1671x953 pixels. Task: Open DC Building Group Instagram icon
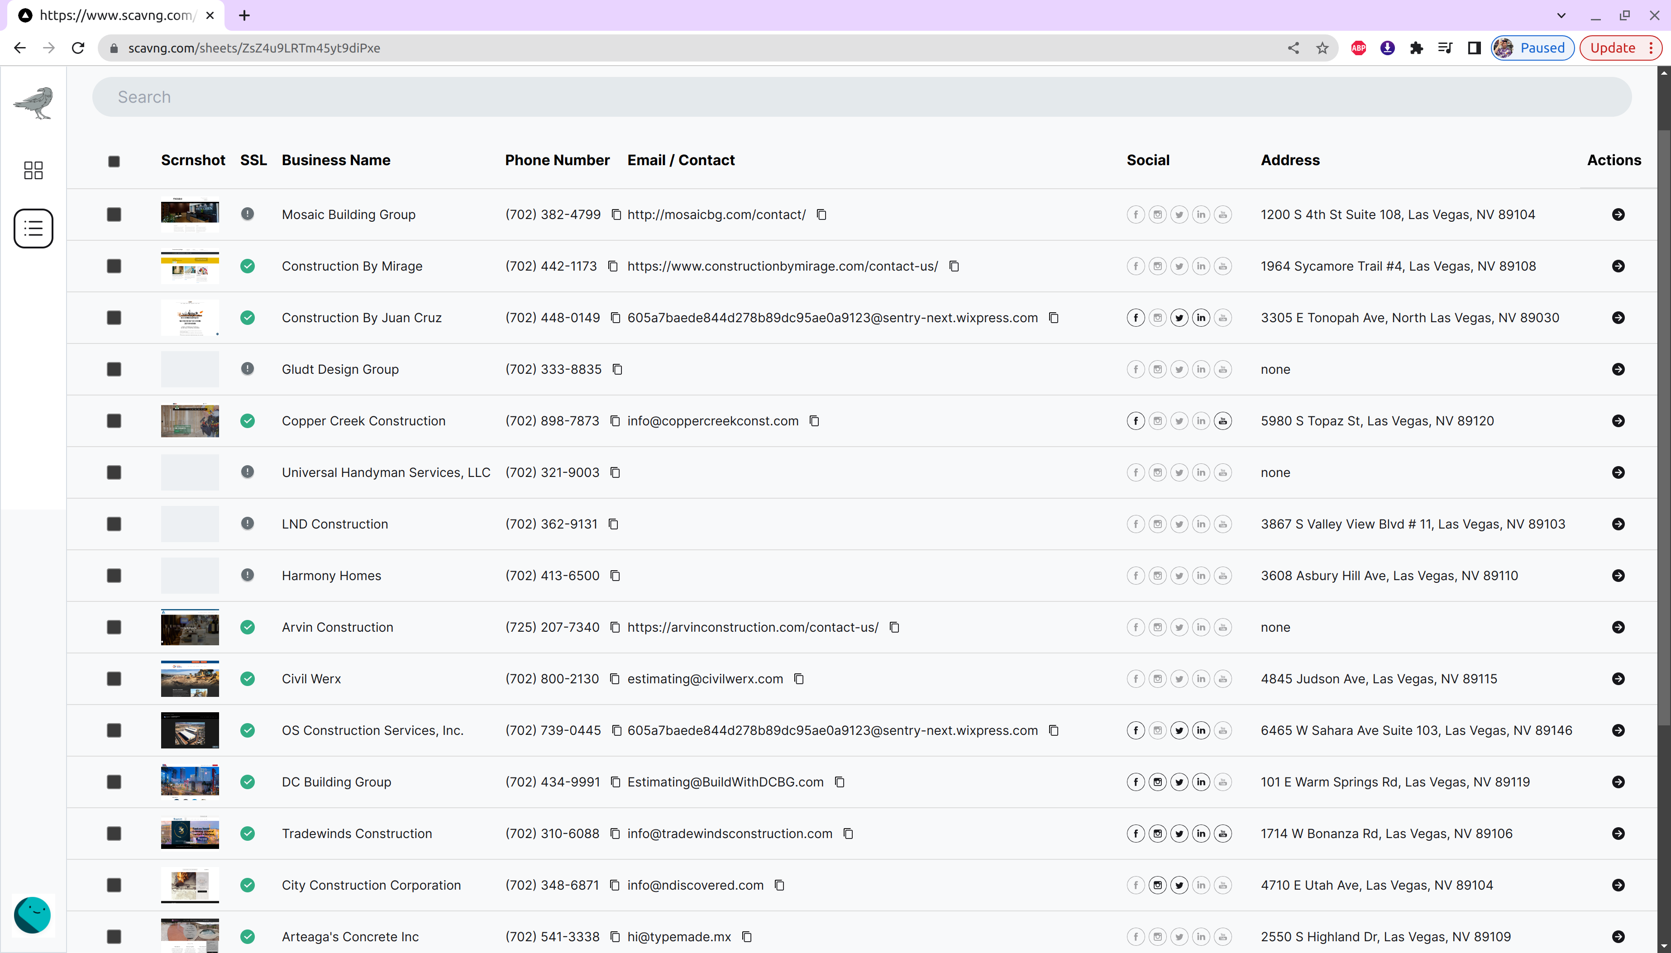click(1157, 781)
